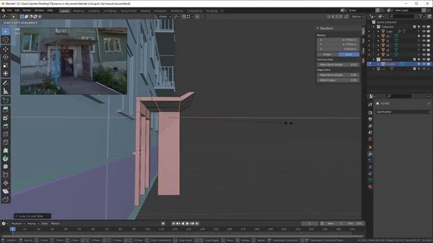Pick the Scale tool in toolbar

click(5, 65)
